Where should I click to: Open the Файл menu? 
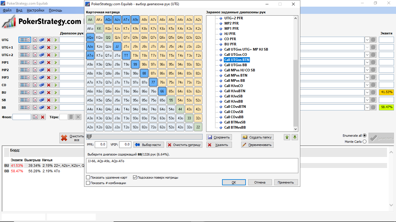(x=7, y=10)
